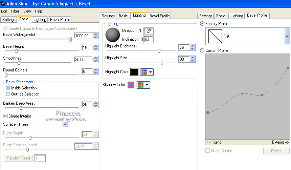
Task: Click the Highlight Size slider handle
Action: tap(162, 63)
